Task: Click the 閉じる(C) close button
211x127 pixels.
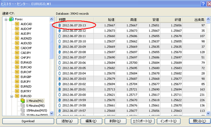Action: click(200, 121)
